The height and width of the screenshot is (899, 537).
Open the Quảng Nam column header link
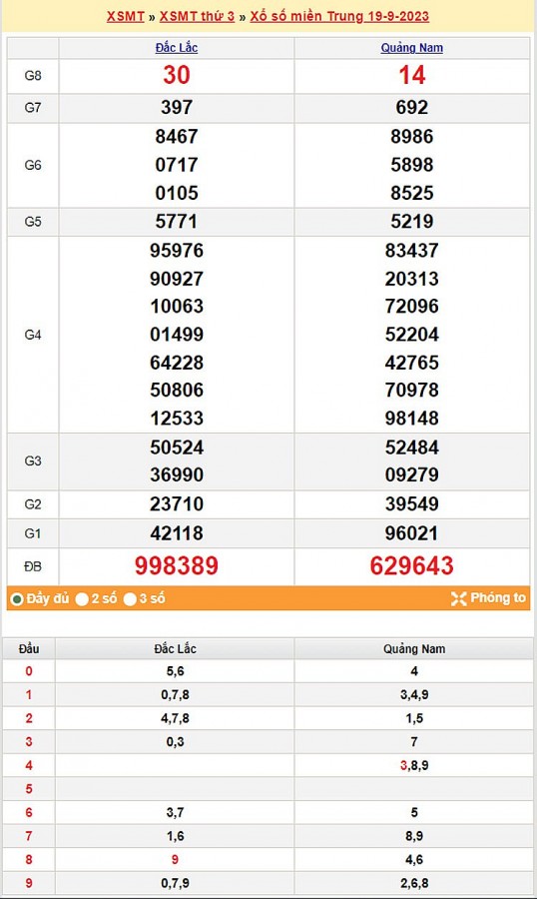(412, 48)
